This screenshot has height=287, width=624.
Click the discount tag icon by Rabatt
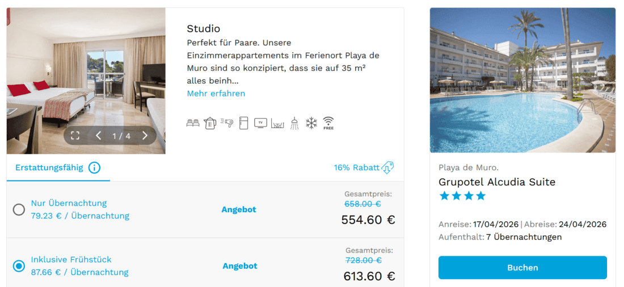[388, 168]
